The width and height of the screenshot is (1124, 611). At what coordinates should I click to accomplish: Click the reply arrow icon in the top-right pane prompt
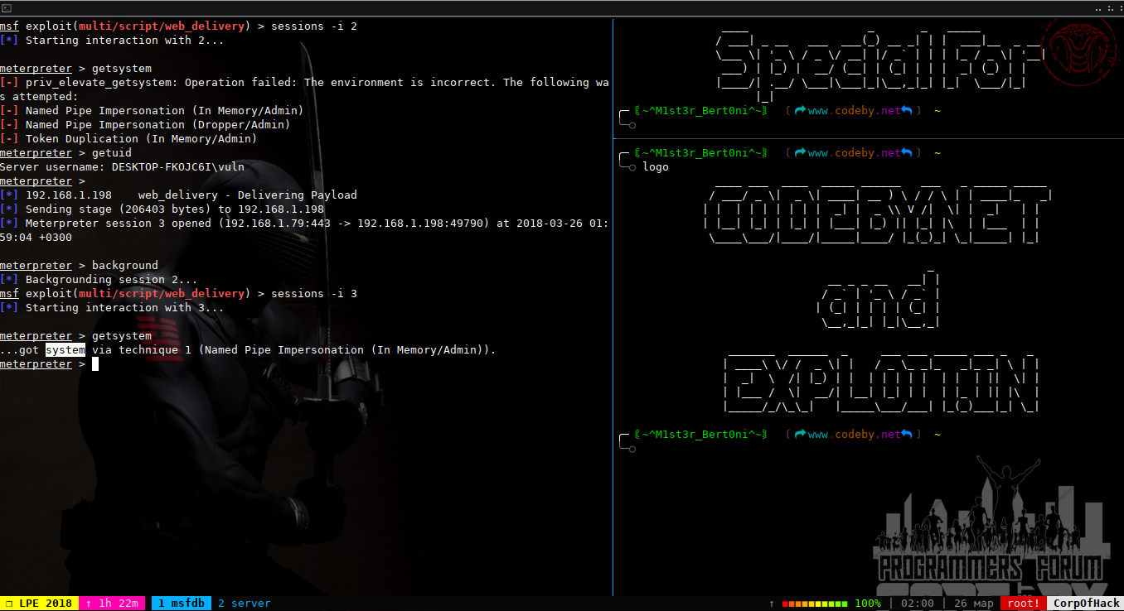click(x=906, y=110)
